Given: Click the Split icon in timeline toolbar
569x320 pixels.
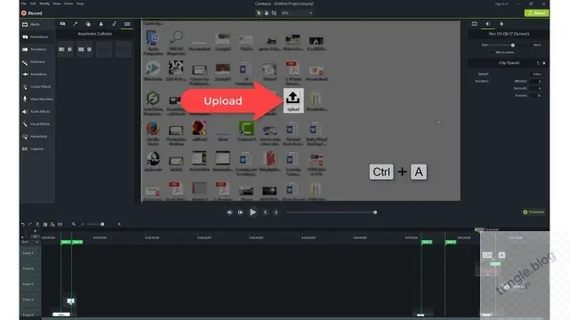Looking at the screenshot, I should pos(60,225).
